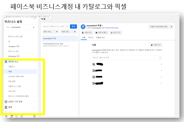184x122 pixels.
Task: Click the pixel ID 574218739912962 link
Action: pyautogui.click(x=112, y=28)
